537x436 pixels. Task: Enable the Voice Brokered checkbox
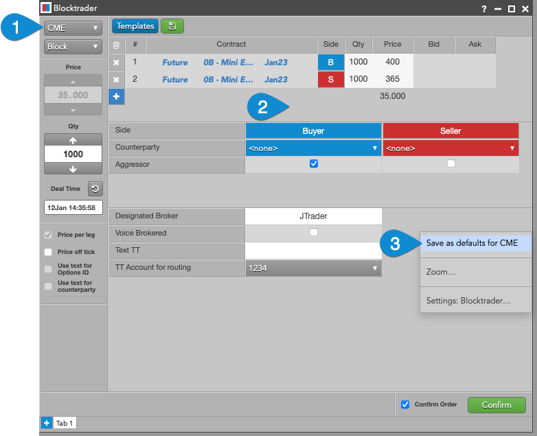click(x=314, y=233)
